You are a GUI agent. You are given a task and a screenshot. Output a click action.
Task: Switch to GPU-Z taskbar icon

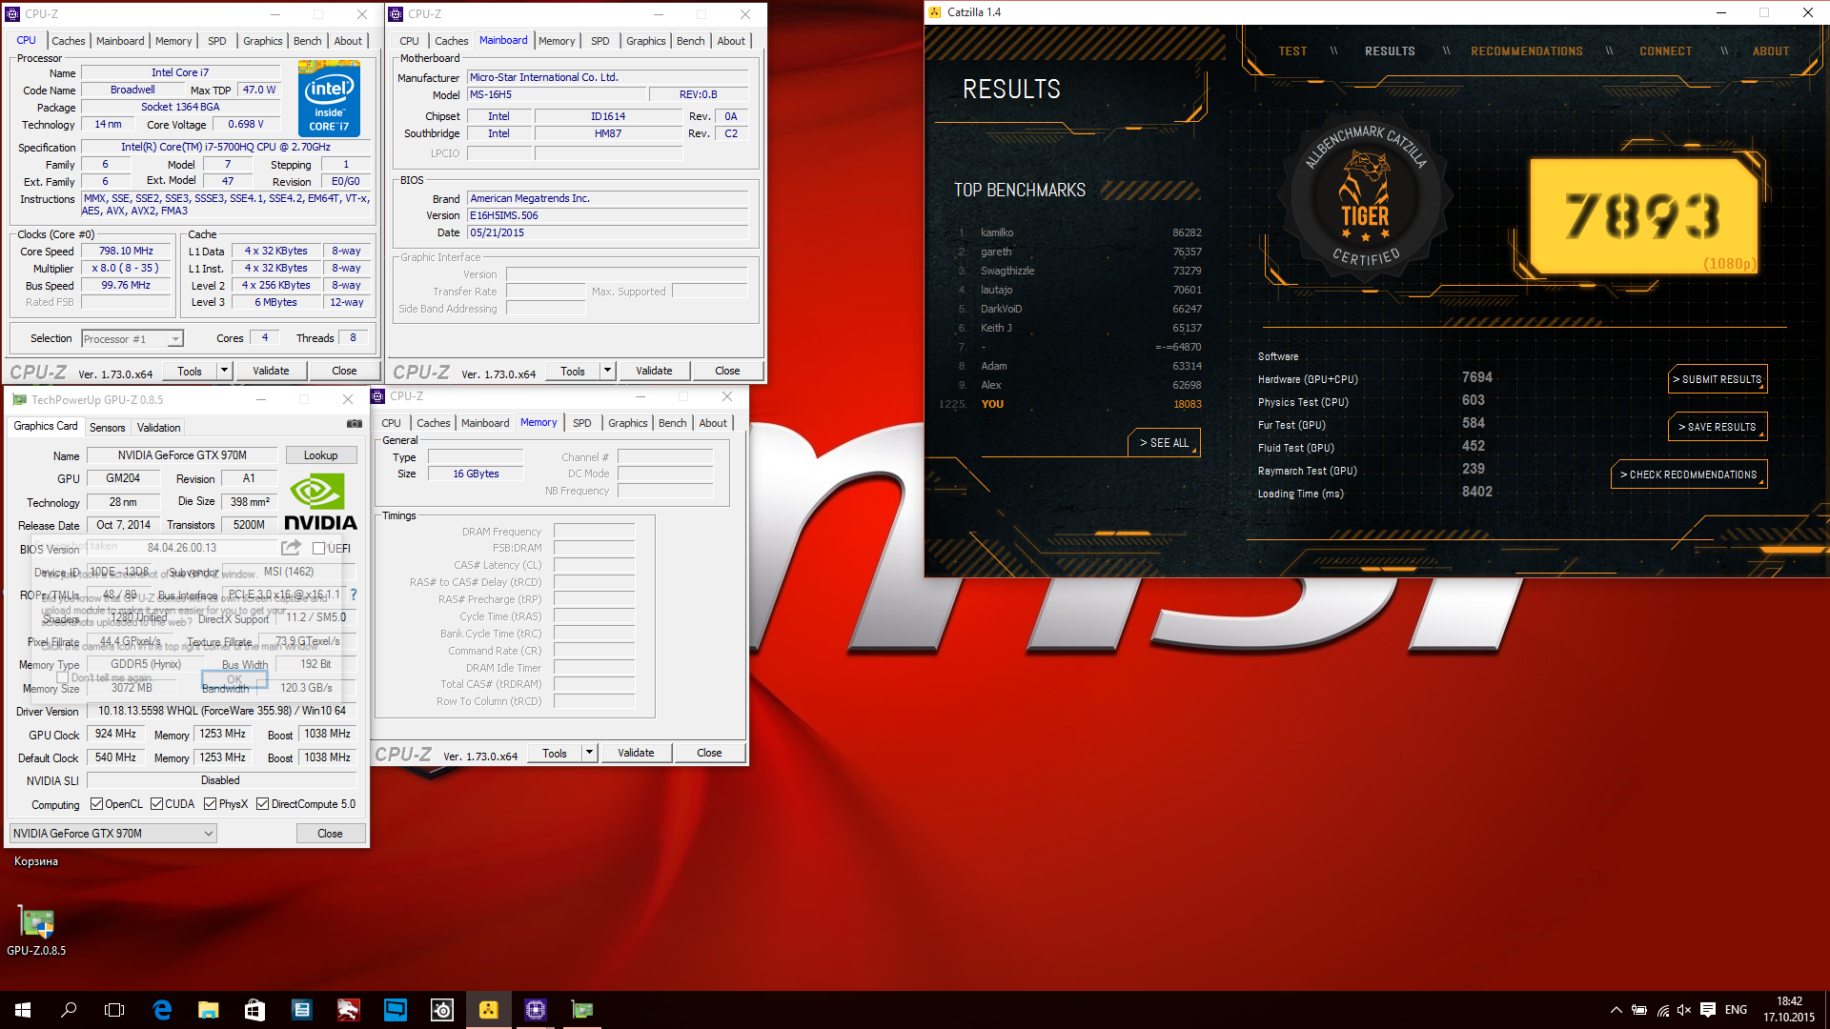click(x=582, y=1010)
